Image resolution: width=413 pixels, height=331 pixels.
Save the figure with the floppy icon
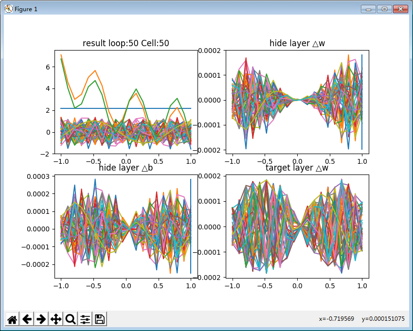click(x=100, y=319)
